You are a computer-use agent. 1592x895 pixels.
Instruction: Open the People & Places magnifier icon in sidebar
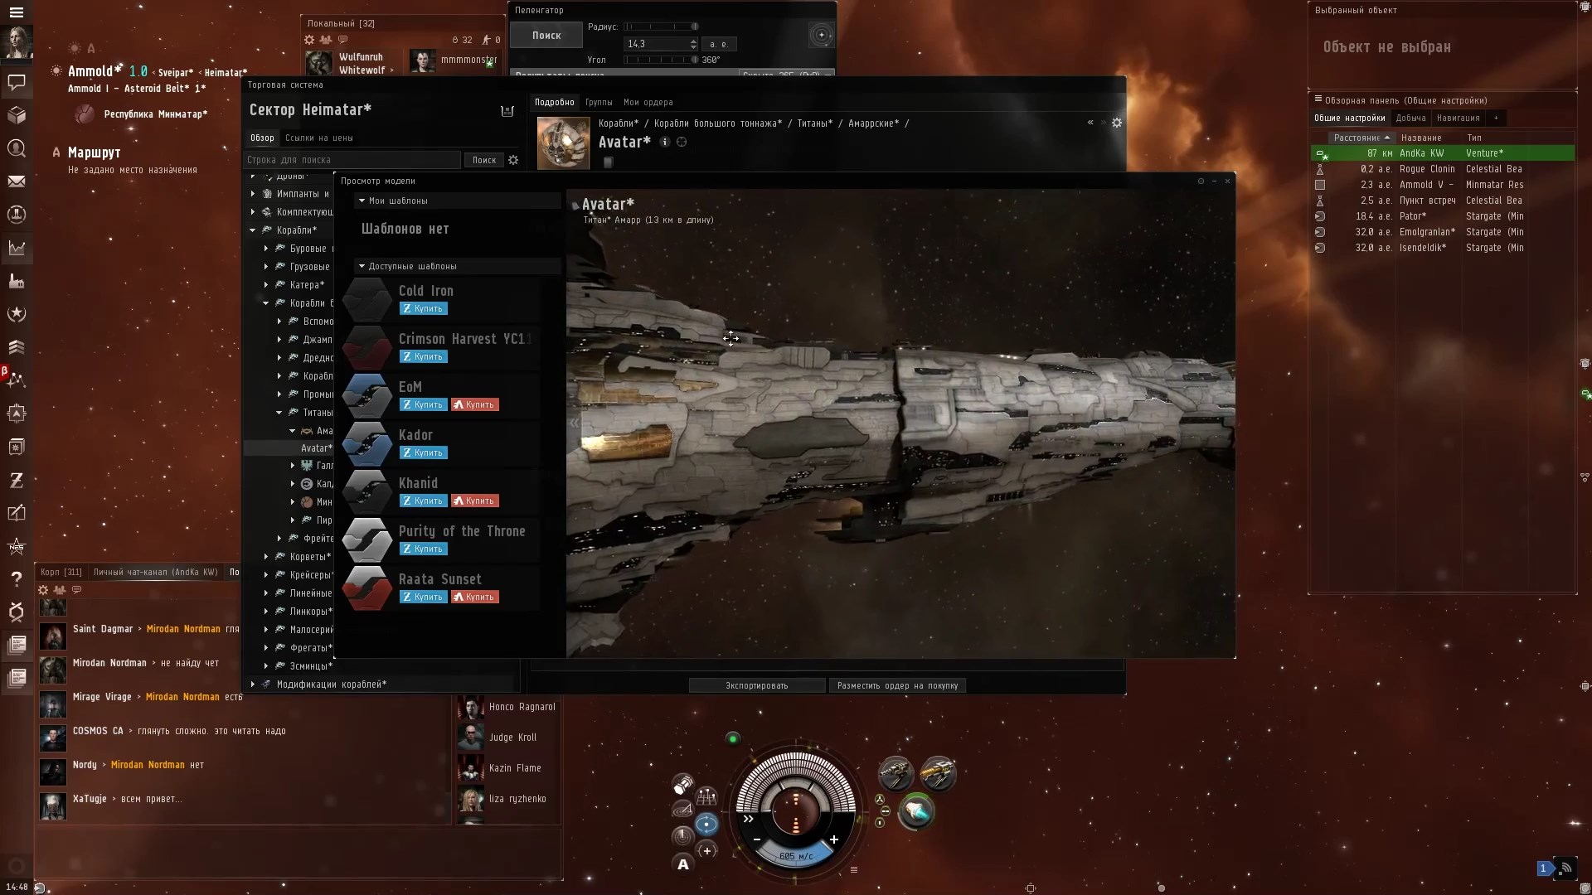pyautogui.click(x=17, y=148)
